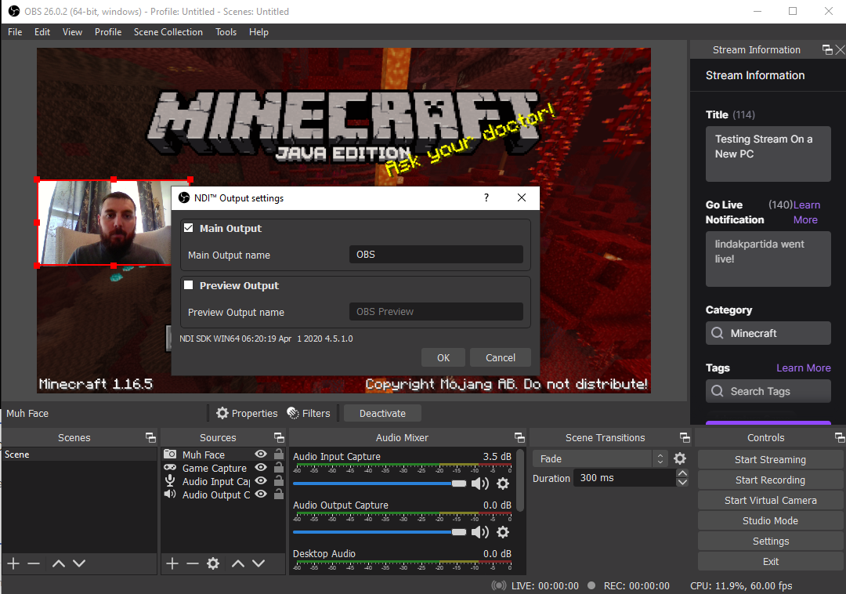
Task: Move the selected source down with arrow
Action: pos(258,563)
